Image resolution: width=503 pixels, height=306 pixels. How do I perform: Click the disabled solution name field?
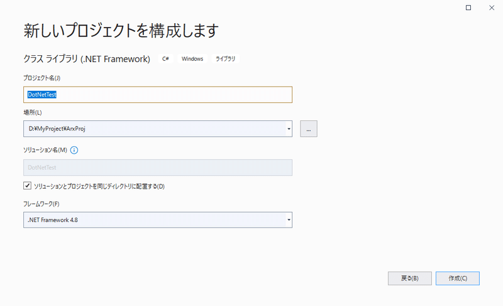coord(158,167)
